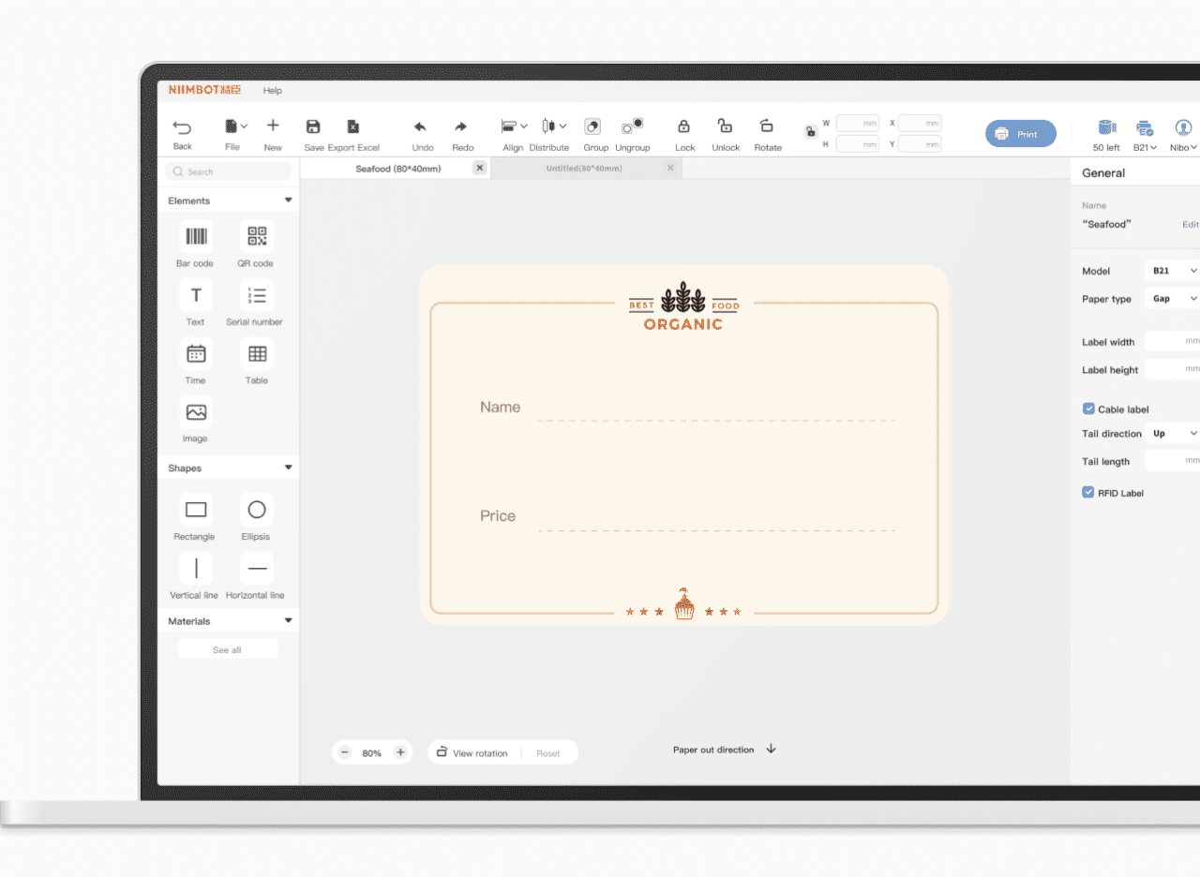
Task: Click the Redo arrow
Action: pos(461,126)
